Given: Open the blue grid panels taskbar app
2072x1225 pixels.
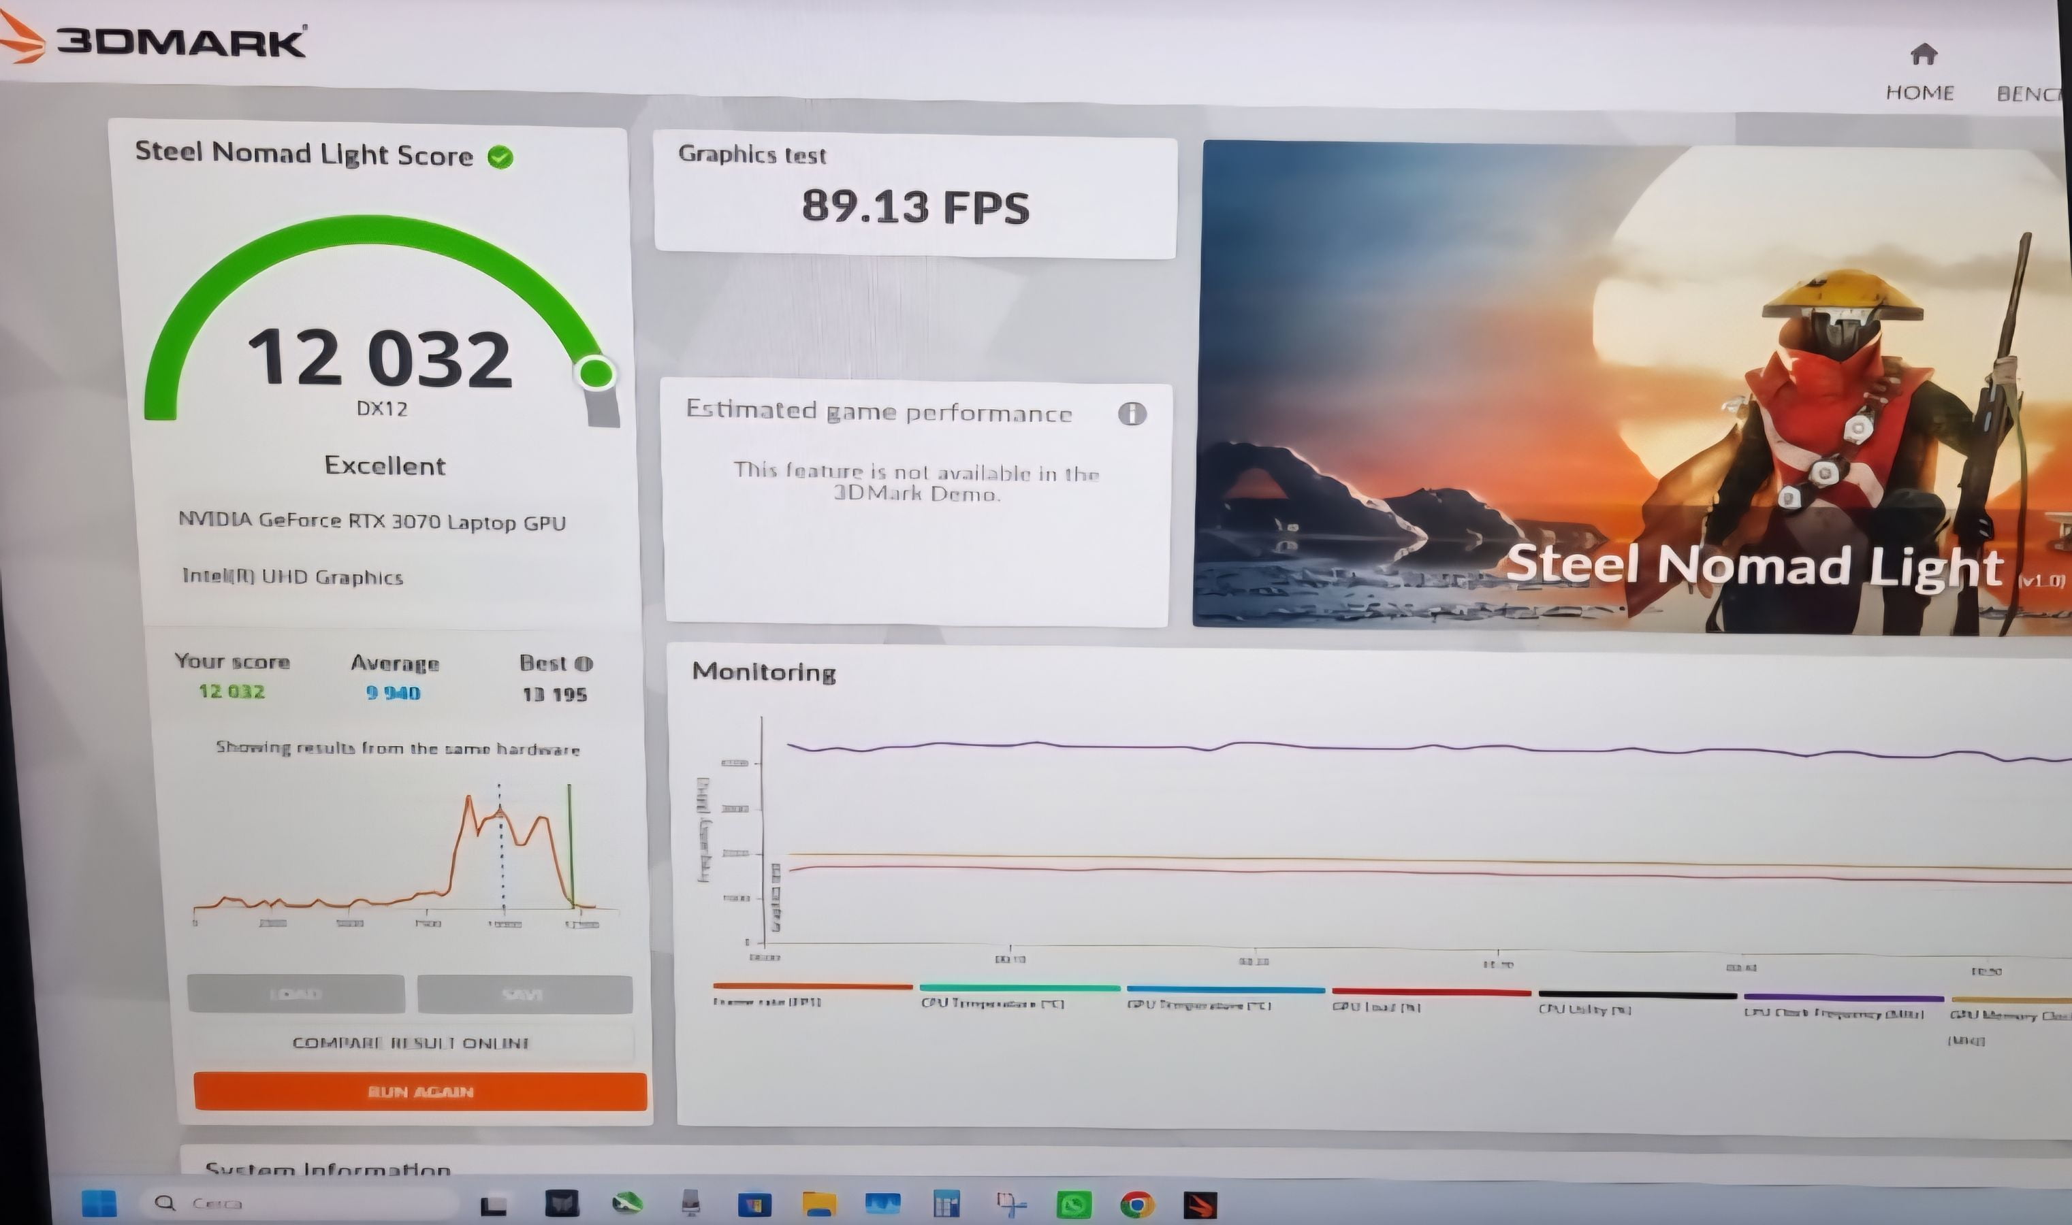Looking at the screenshot, I should click(946, 1205).
